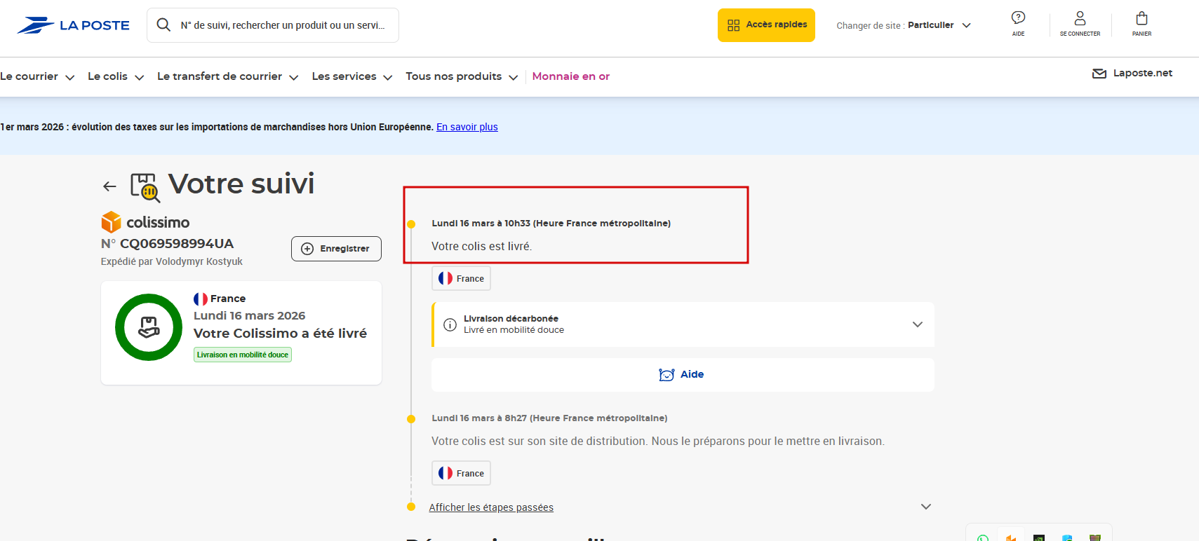The height and width of the screenshot is (541, 1199).
Task: Open the Monnaie en or link
Action: pyautogui.click(x=571, y=76)
